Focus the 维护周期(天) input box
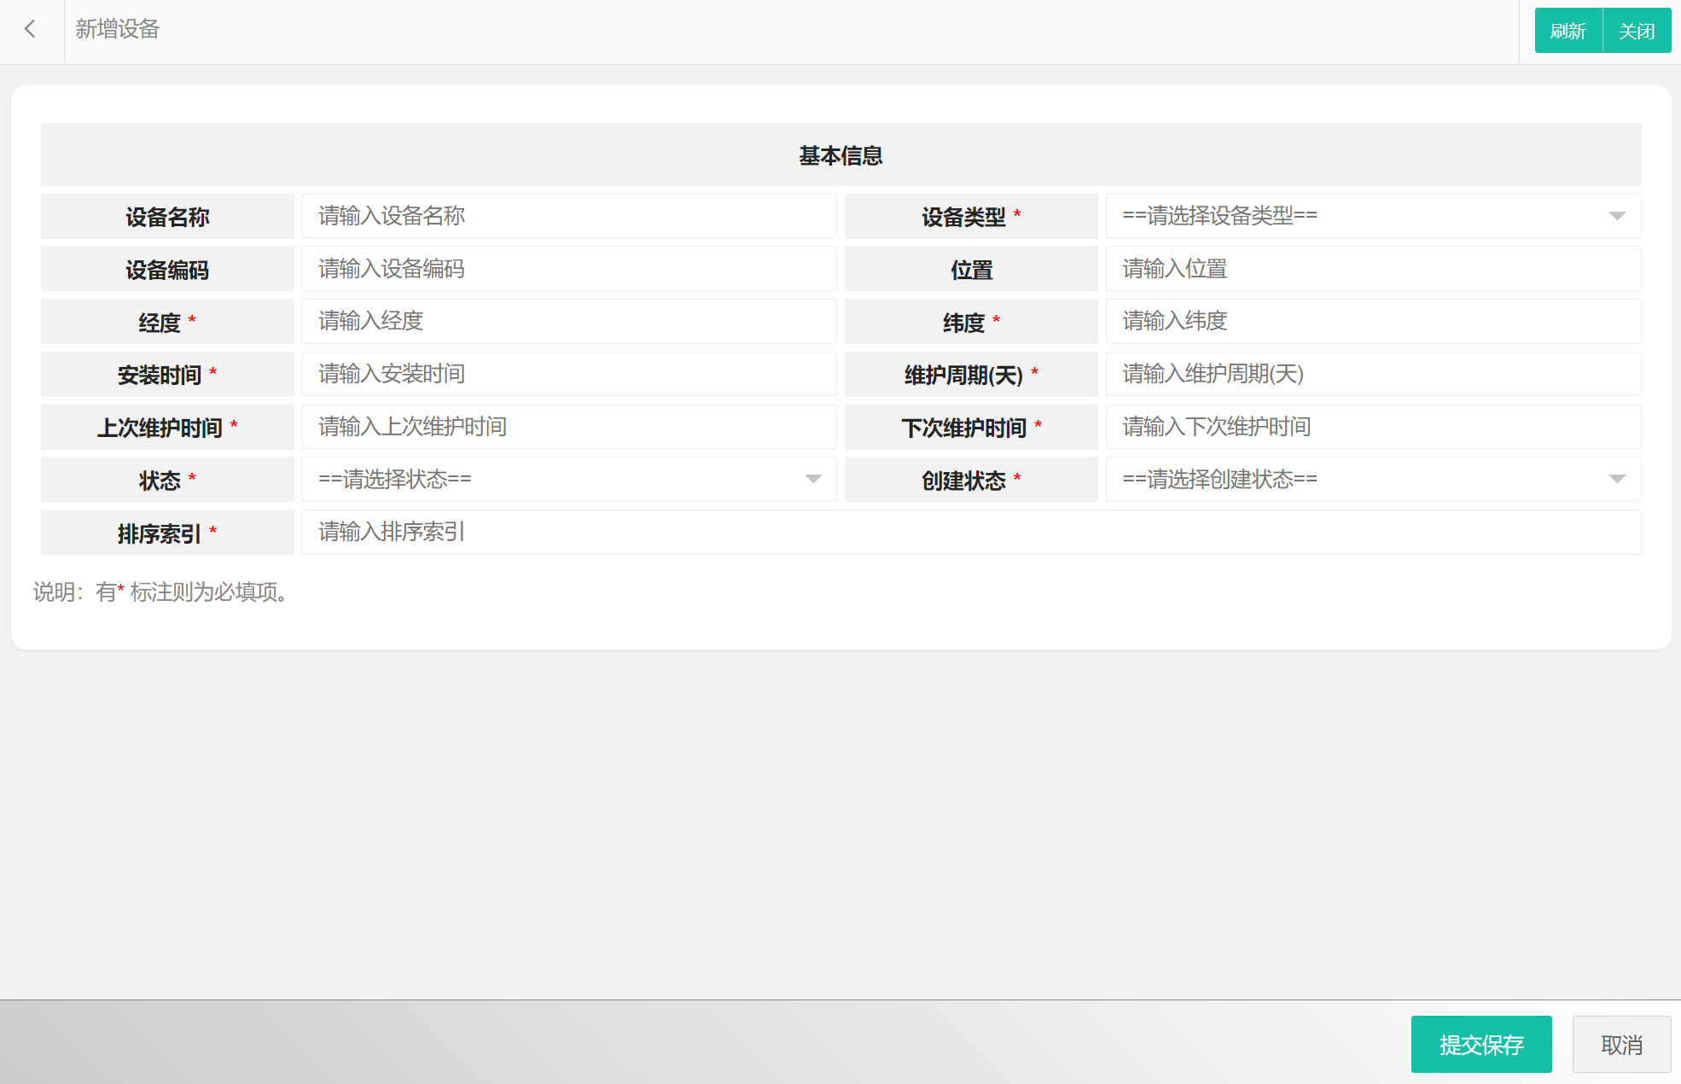This screenshot has height=1084, width=1681. tap(1372, 375)
